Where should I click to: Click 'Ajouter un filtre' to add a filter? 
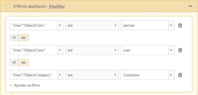[27, 85]
